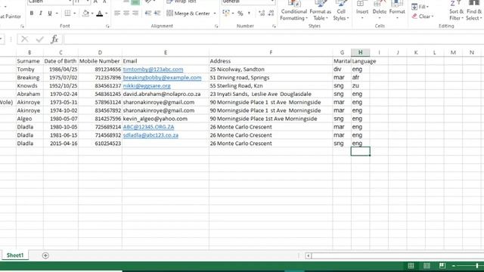
Task: Click the Fill Color paint bucket
Action: click(85, 14)
